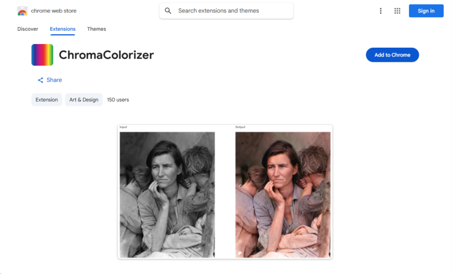Select the Extensions tab
Screen dimensions: 452x274
tap(62, 29)
